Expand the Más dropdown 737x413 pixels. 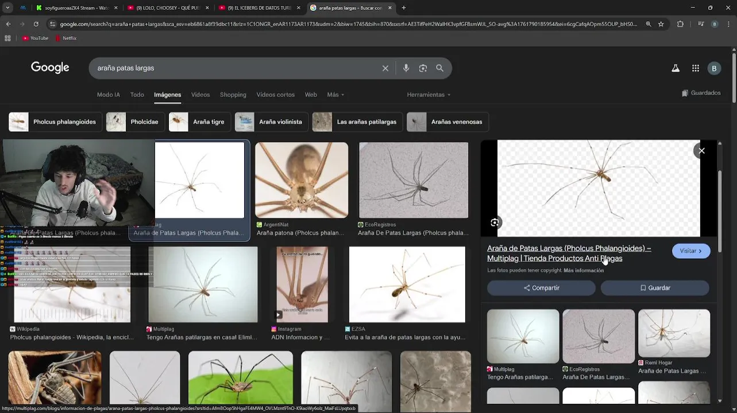point(335,95)
